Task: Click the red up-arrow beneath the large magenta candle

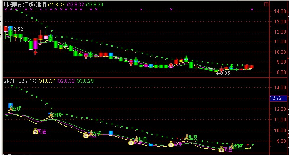Action: pos(36,53)
